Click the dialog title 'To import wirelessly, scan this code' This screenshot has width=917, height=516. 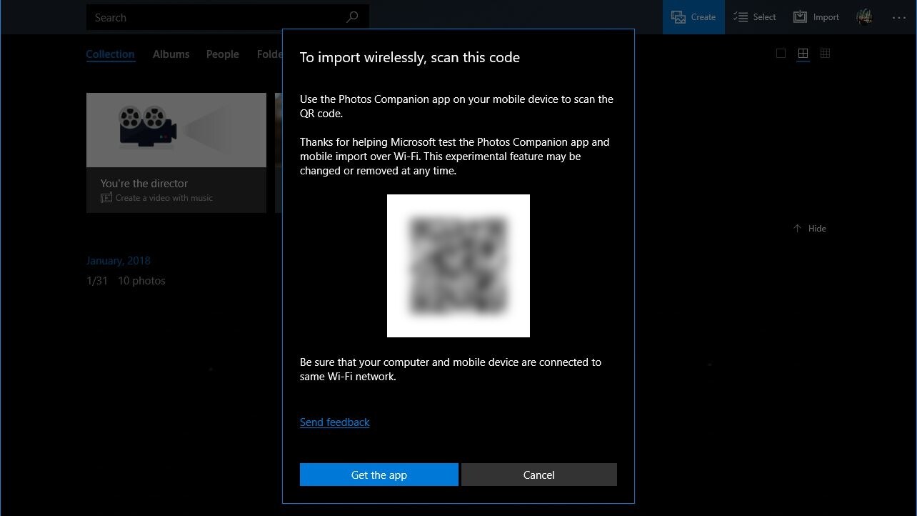click(410, 58)
